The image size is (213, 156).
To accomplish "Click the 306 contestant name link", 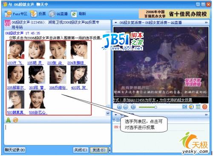I will (58, 88).
